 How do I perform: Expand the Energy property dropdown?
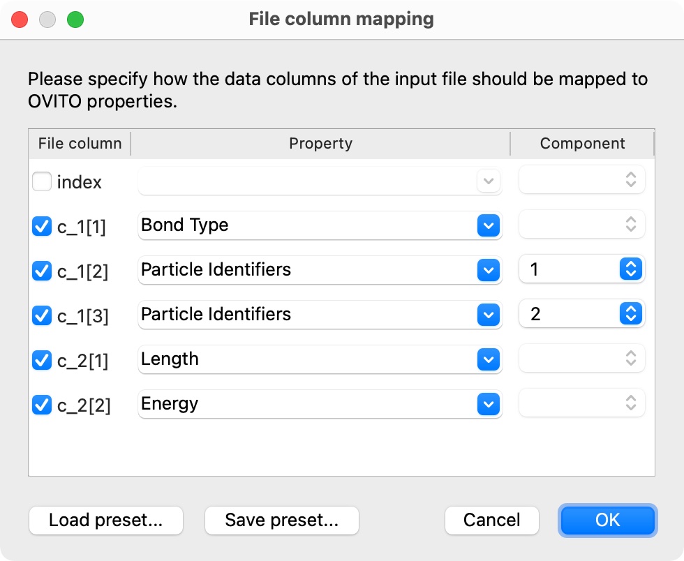coord(488,404)
